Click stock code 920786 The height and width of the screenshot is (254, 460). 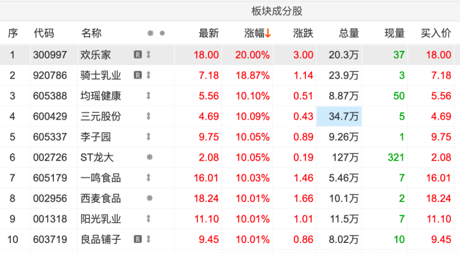click(50, 75)
